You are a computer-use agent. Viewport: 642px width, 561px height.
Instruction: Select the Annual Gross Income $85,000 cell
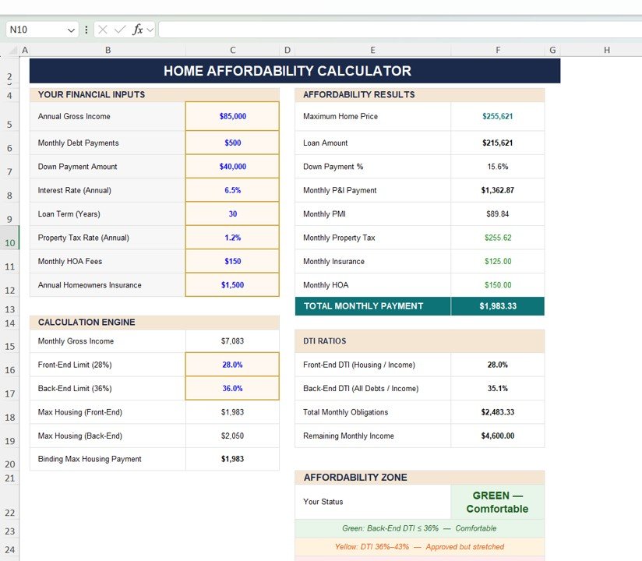point(231,115)
